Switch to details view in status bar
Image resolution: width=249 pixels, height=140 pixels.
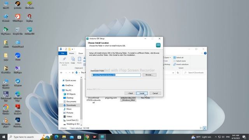(x=201, y=128)
